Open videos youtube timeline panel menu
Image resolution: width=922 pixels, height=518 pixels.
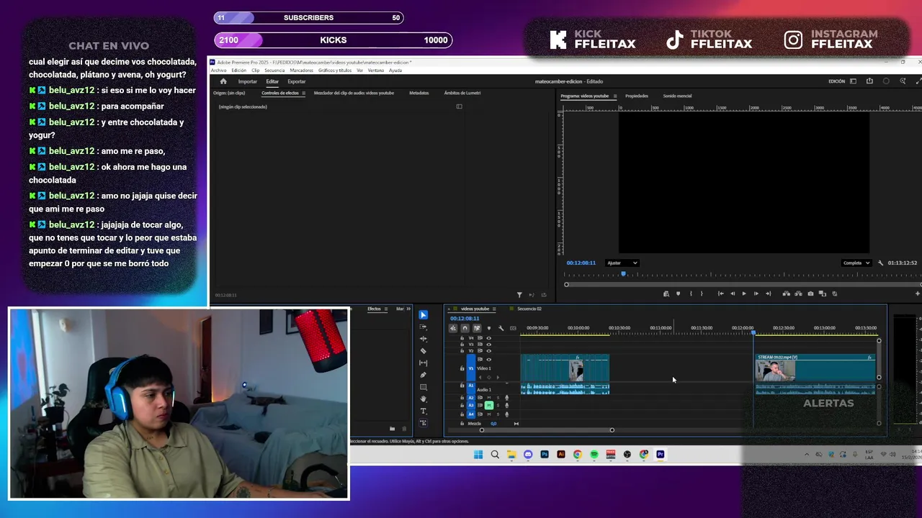click(x=494, y=309)
